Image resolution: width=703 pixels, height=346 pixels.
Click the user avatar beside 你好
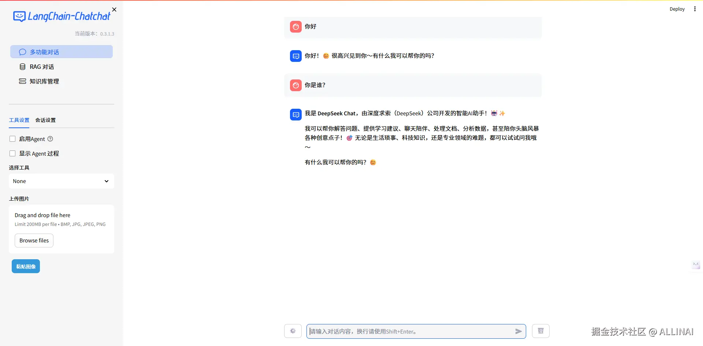296,27
